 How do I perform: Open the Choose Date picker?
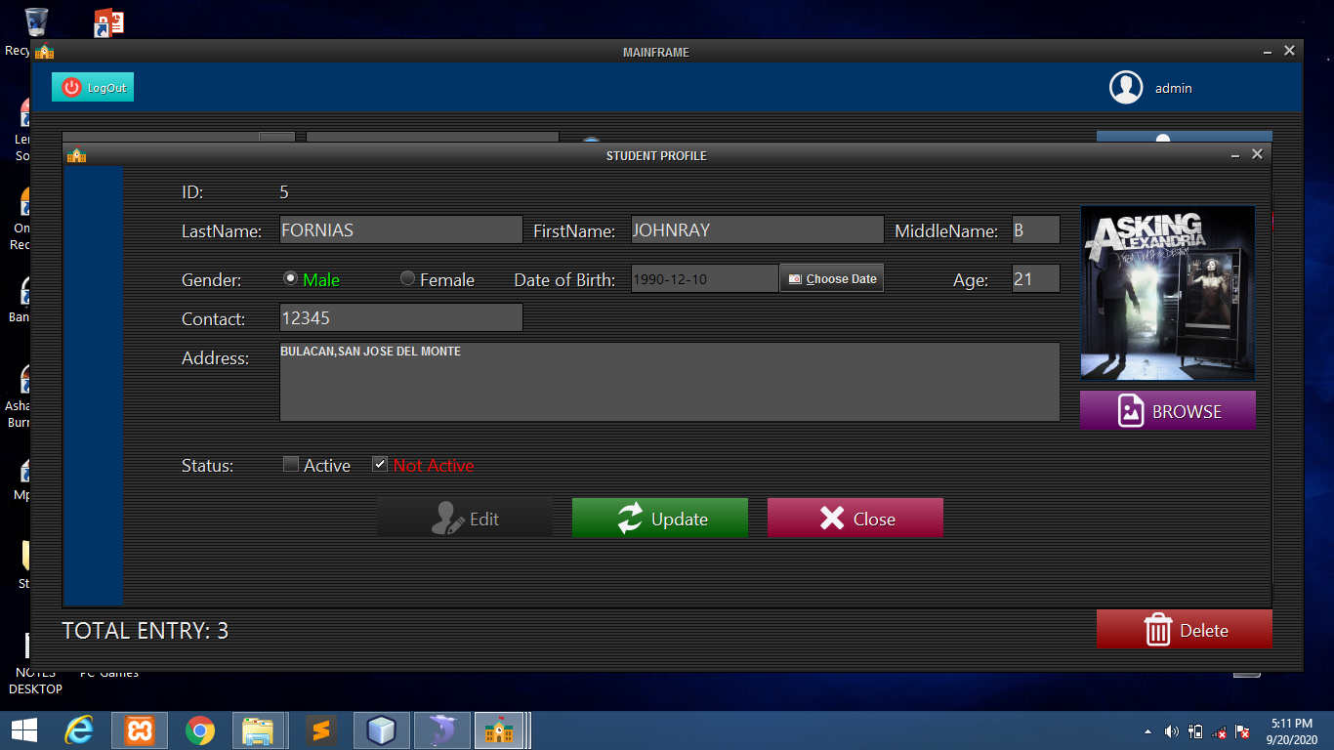tap(831, 278)
